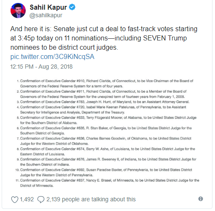Image resolution: width=215 pixels, height=211 pixels.
Task: Click the Joseph H. Hunt line in image
Action: [x=103, y=102]
